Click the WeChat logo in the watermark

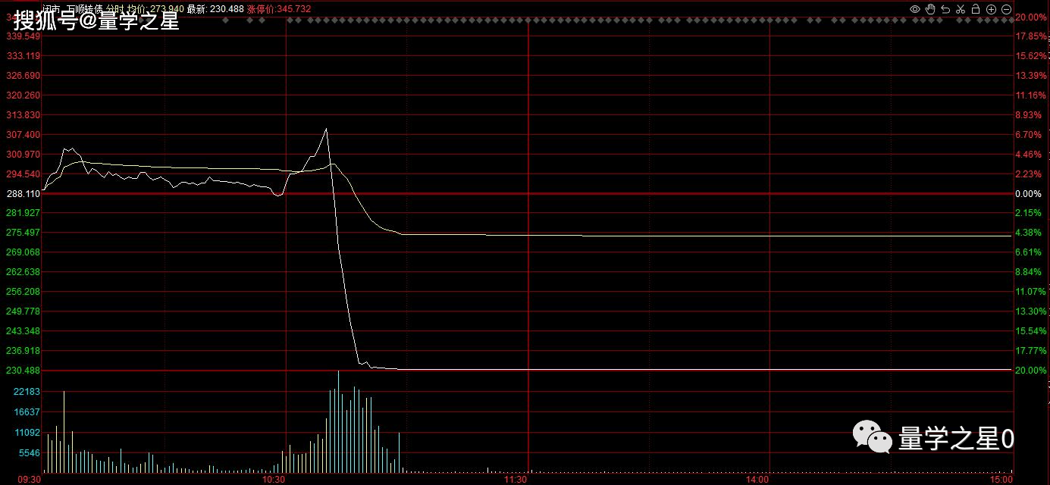[873, 437]
